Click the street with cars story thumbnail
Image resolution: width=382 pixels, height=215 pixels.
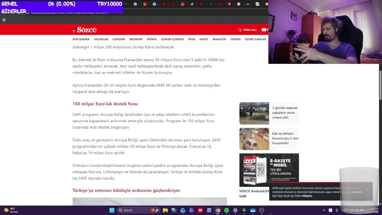click(x=254, y=139)
